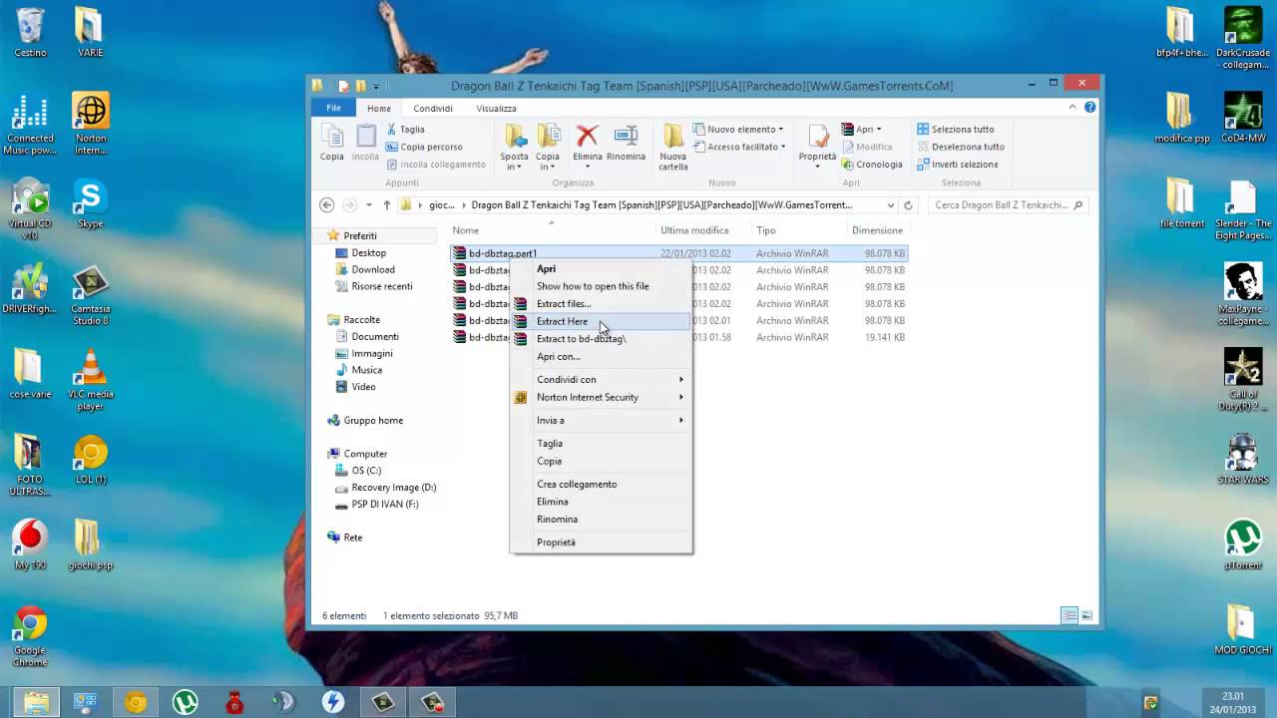Switch to the Visualizza tab
Screen dimensions: 1277x718
(496, 109)
